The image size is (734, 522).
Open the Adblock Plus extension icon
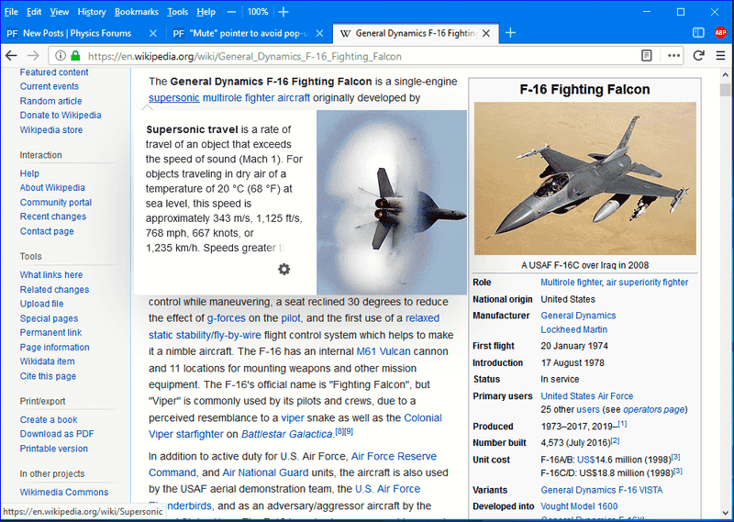pyautogui.click(x=721, y=33)
